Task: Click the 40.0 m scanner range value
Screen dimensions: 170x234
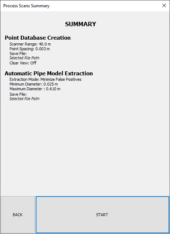Action: (x=45, y=44)
